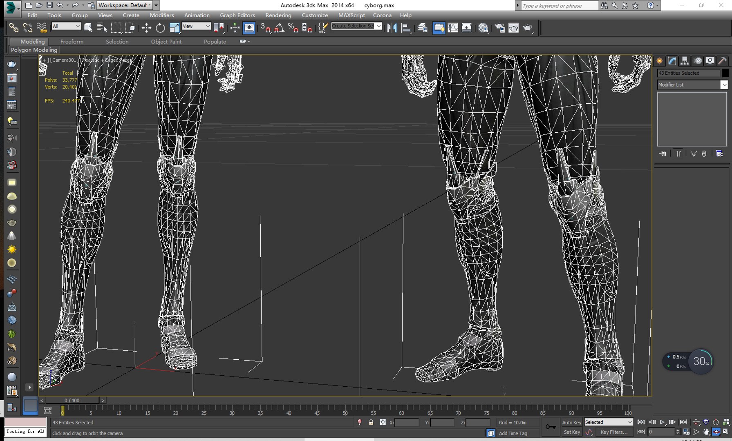Open the Rendered Frame Window
This screenshot has height=441, width=732.
[x=514, y=28]
